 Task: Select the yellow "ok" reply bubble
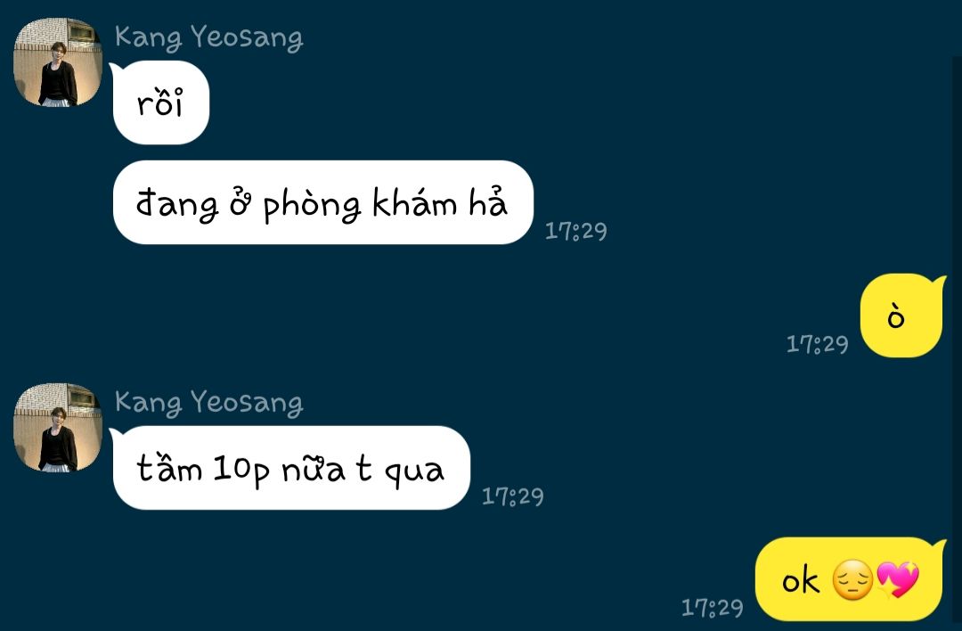850,578
